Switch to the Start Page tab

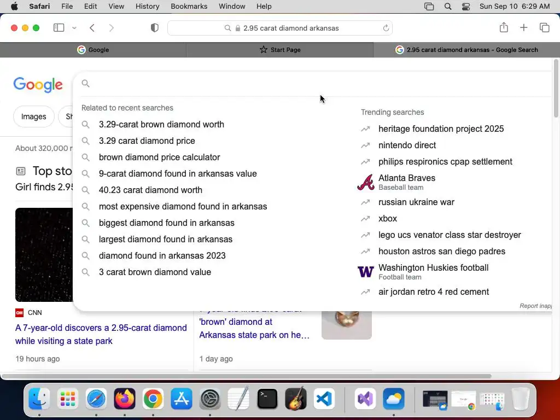click(280, 50)
